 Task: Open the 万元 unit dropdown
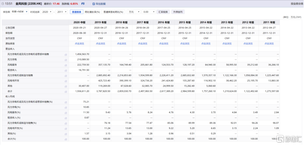(x=134, y=12)
